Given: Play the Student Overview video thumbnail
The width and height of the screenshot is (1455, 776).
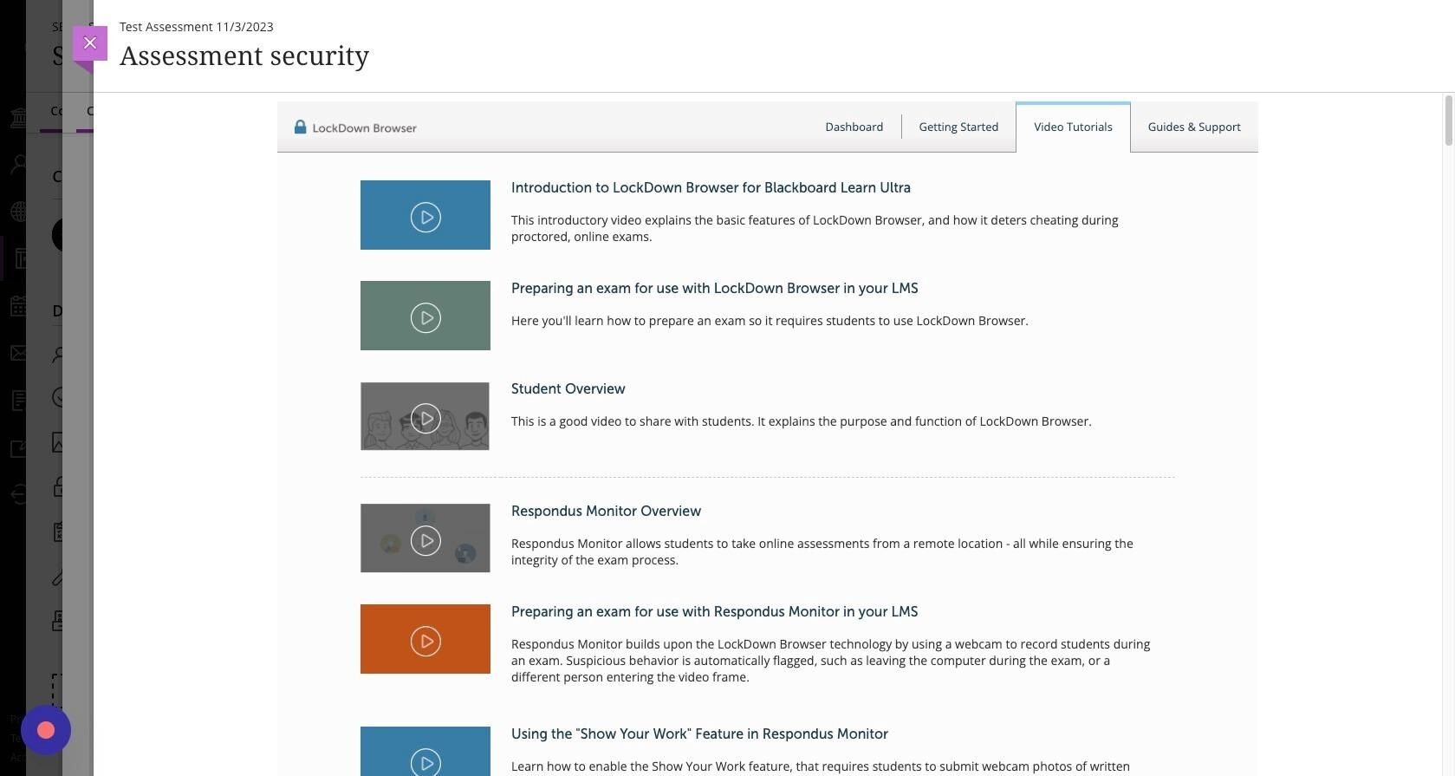Looking at the screenshot, I should 425,416.
